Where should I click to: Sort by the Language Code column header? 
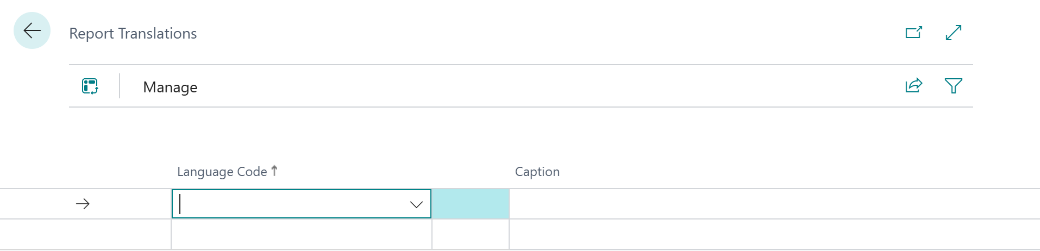click(x=222, y=172)
